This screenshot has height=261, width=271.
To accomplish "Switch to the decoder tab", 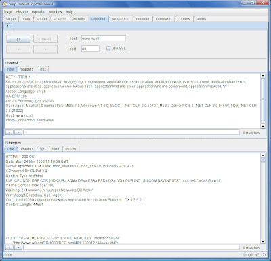I will pyautogui.click(x=143, y=19).
